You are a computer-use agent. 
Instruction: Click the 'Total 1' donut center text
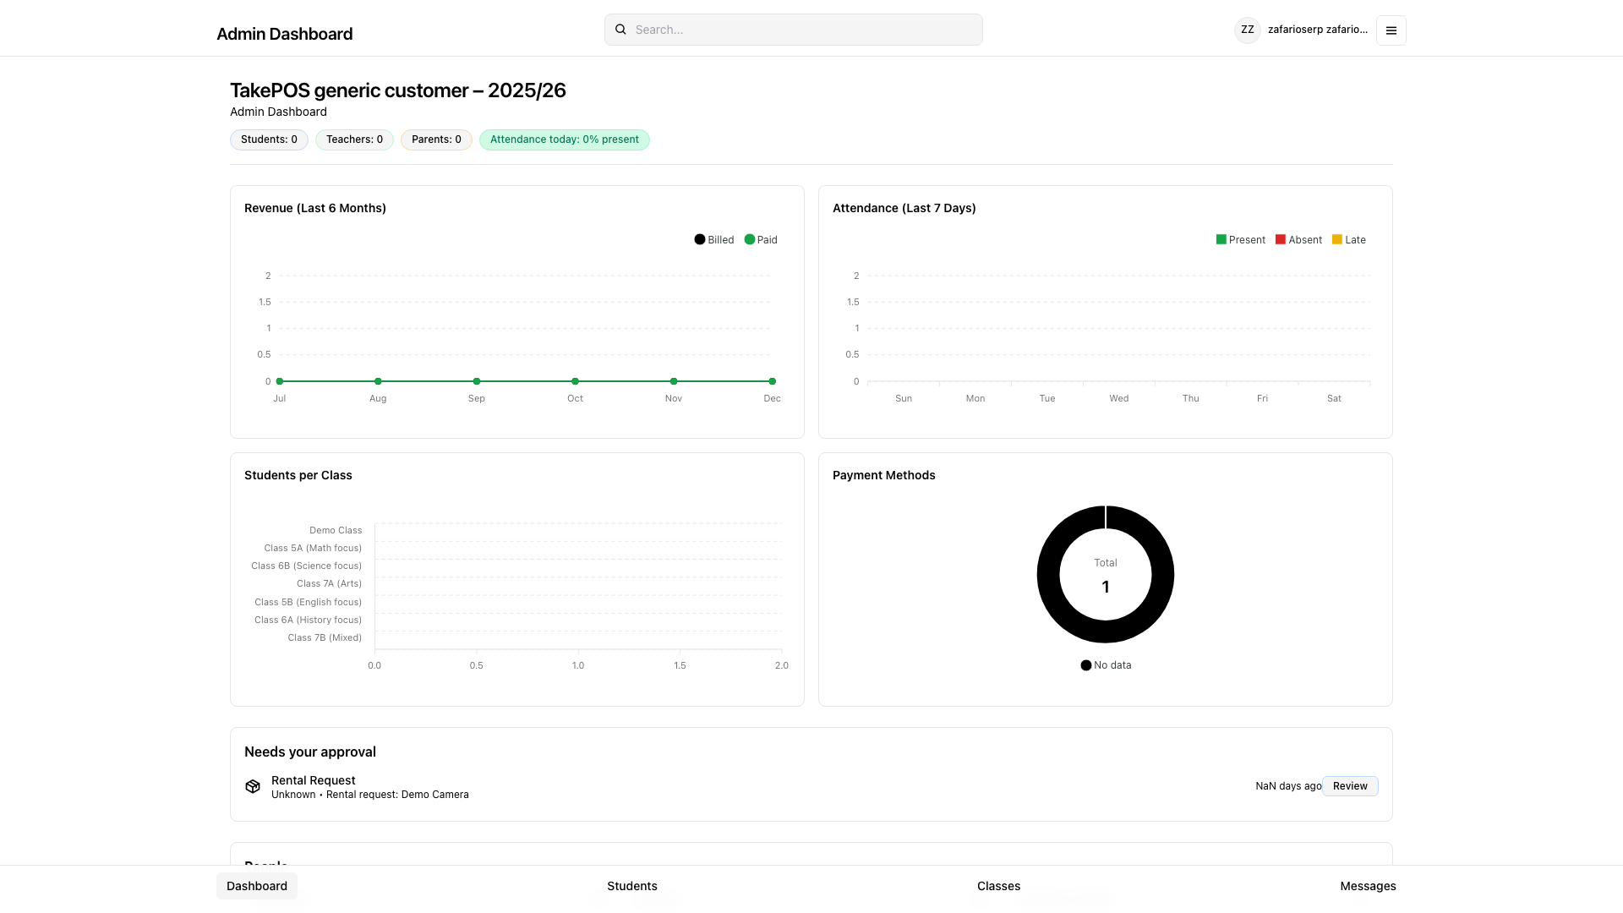[1106, 576]
